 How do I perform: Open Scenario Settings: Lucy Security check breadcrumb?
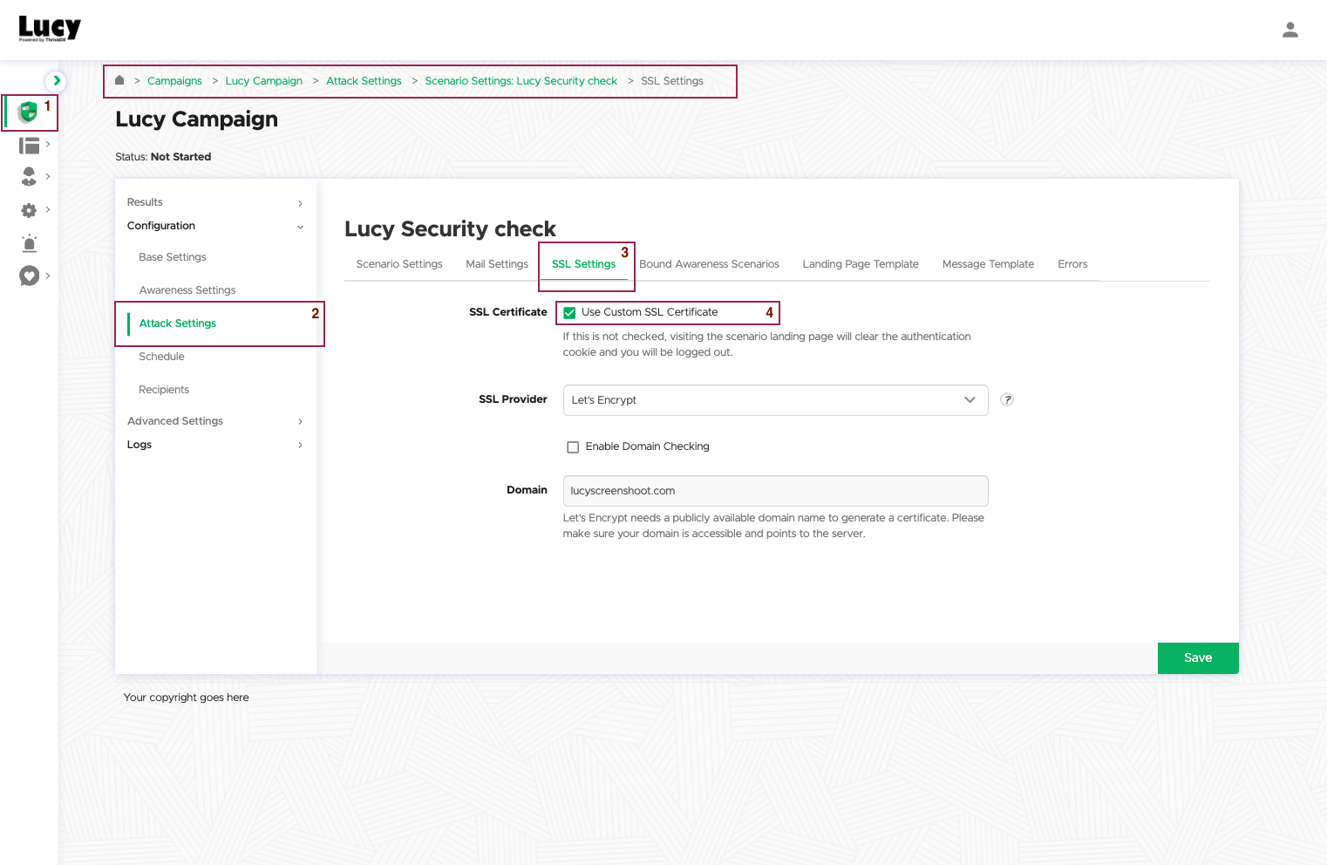(x=521, y=81)
